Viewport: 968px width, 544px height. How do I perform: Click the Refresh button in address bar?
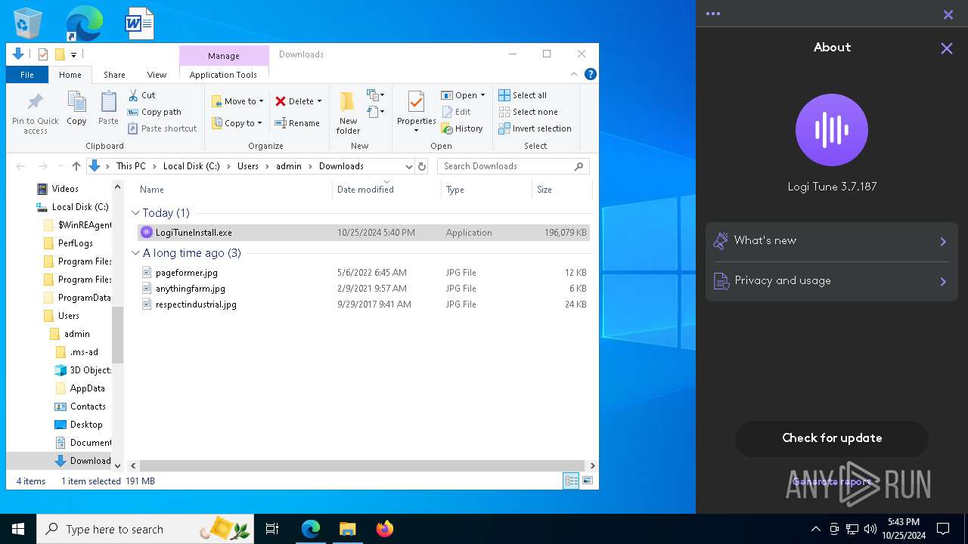coord(422,166)
